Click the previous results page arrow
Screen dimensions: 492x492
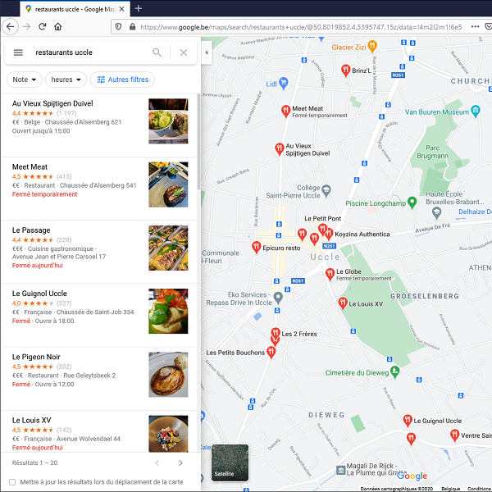[157, 462]
